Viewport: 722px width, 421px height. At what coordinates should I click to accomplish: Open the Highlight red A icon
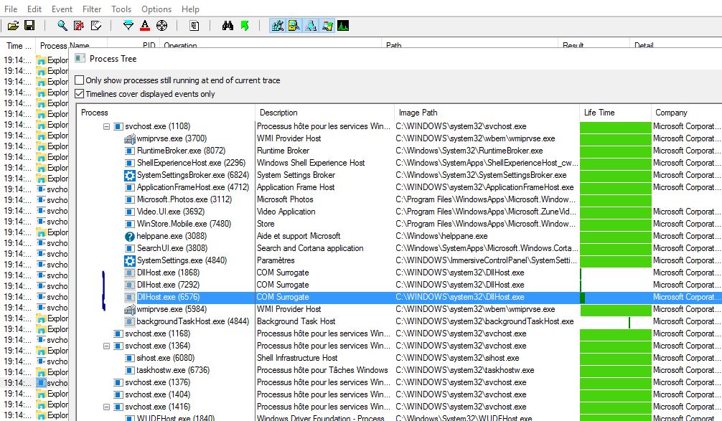[145, 26]
